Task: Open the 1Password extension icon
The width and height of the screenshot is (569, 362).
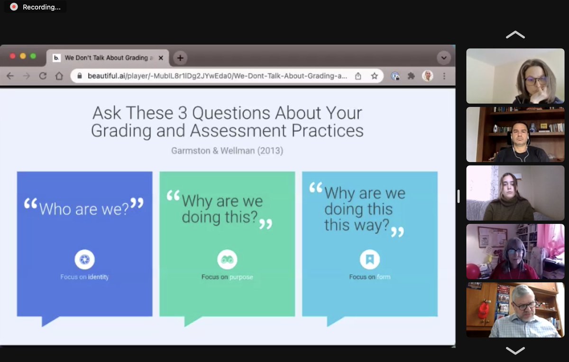Action: pos(395,76)
